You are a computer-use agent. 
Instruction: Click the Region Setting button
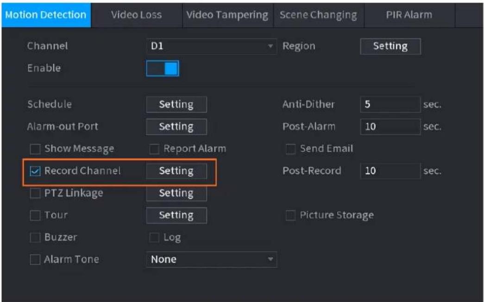pyautogui.click(x=390, y=46)
